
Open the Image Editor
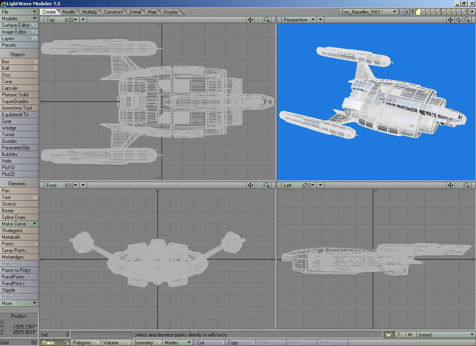pos(19,32)
